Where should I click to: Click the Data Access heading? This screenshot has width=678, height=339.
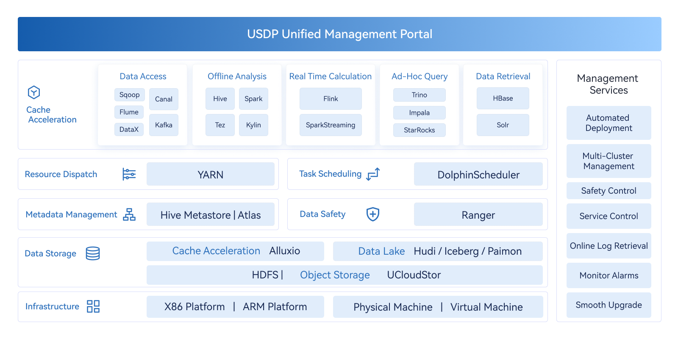(x=143, y=76)
